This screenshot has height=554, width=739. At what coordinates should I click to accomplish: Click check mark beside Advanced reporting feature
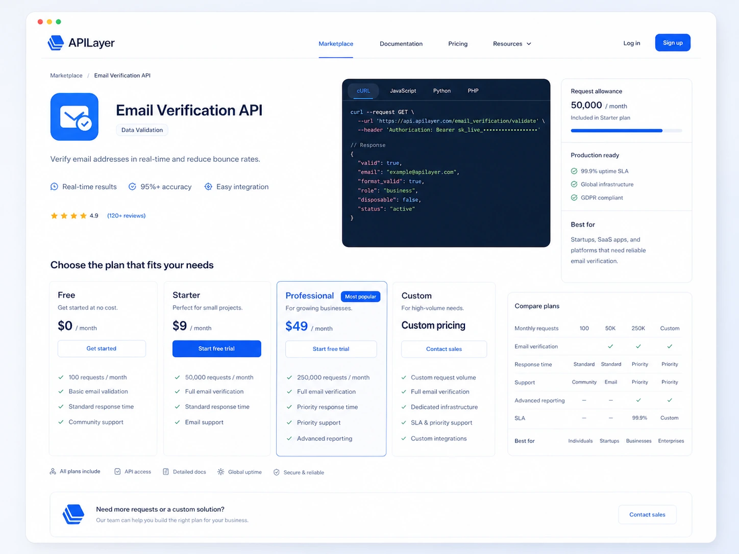click(289, 438)
